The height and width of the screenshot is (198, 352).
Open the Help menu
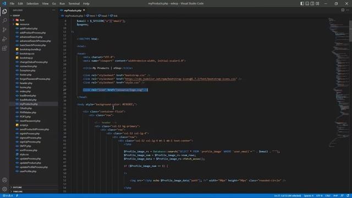pos(86,4)
